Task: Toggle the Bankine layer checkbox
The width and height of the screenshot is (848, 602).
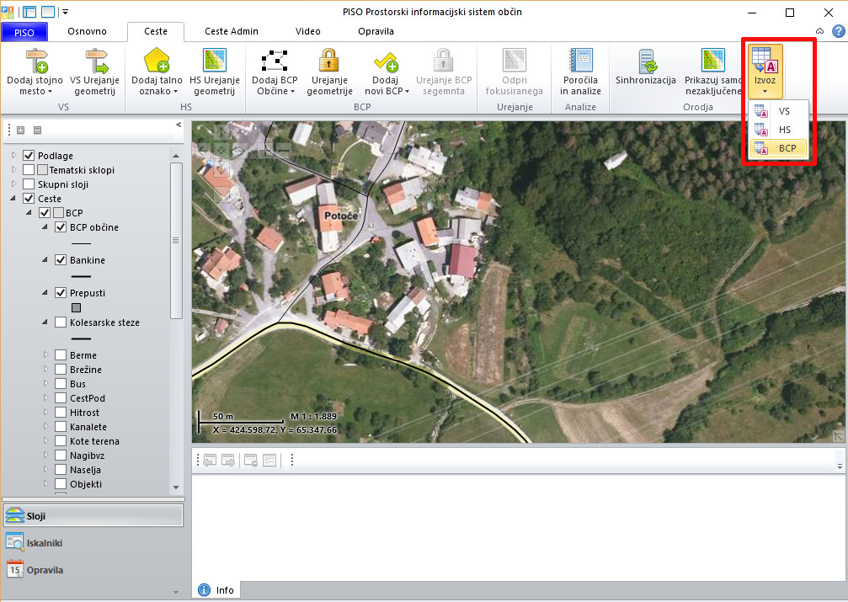Action: coord(61,260)
